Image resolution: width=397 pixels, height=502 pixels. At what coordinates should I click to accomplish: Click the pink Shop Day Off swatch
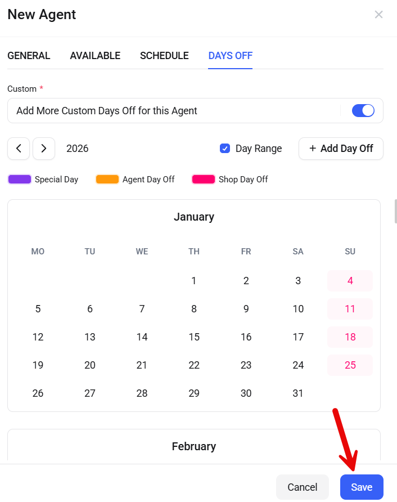coord(204,180)
